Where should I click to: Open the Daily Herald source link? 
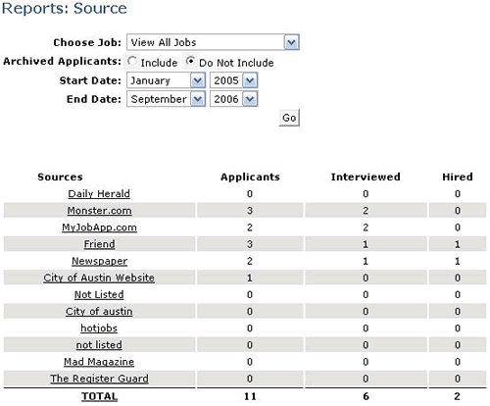coord(99,194)
